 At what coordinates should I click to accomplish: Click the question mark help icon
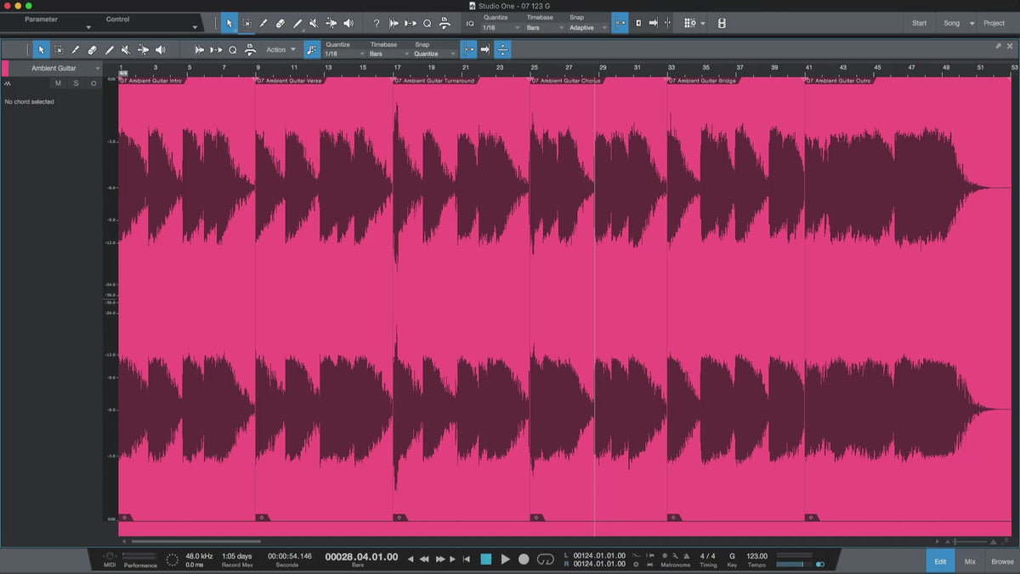coord(377,23)
